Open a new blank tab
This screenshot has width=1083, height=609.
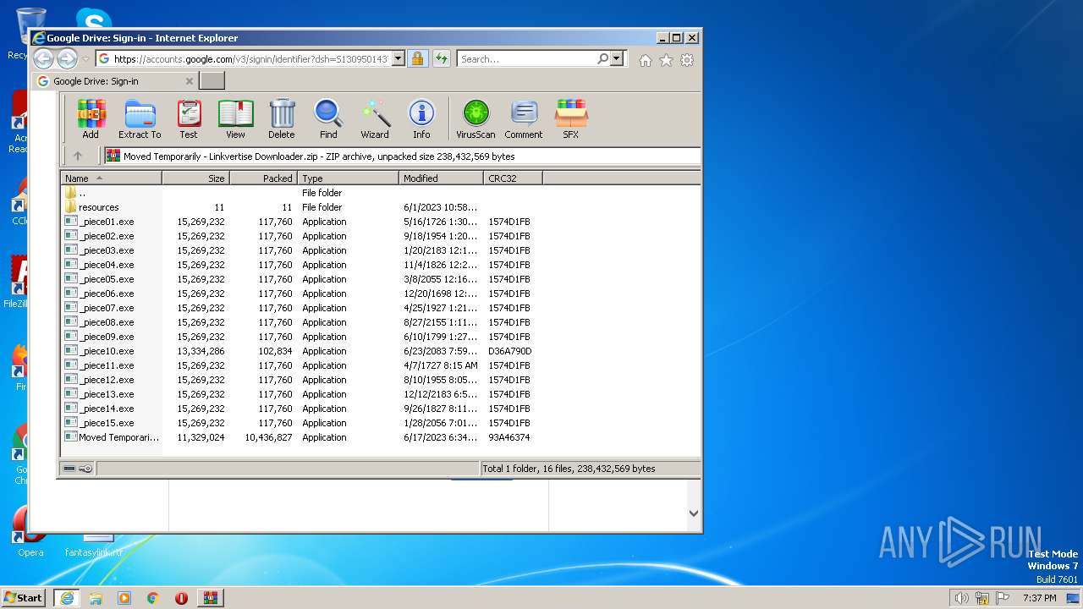pyautogui.click(x=212, y=81)
